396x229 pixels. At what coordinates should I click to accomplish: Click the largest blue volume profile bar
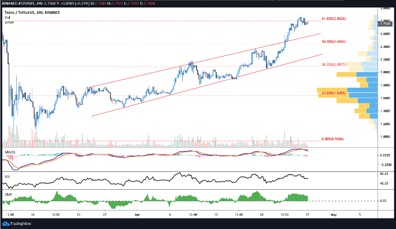[362, 90]
